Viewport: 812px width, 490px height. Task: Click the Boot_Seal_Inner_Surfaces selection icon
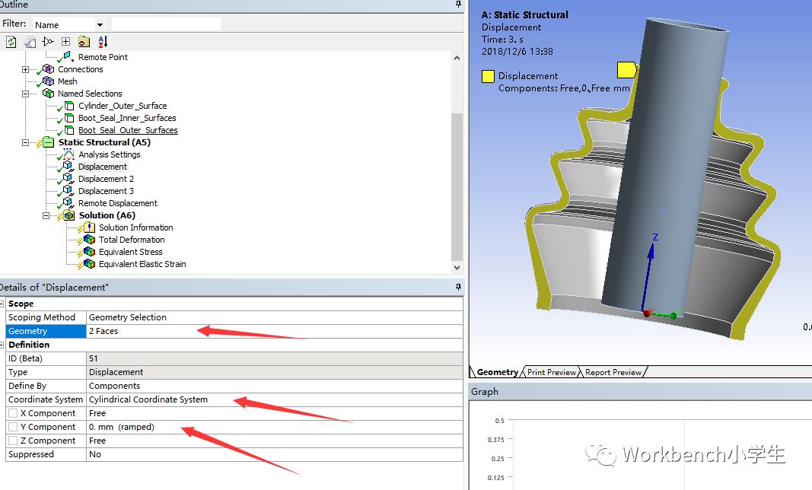[x=69, y=118]
